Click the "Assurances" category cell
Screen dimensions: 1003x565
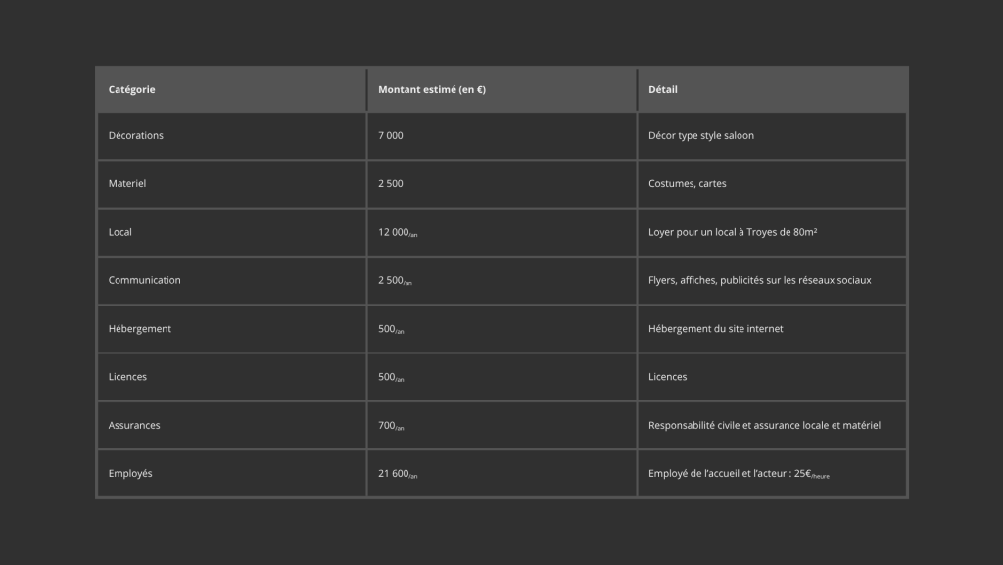[x=134, y=425]
